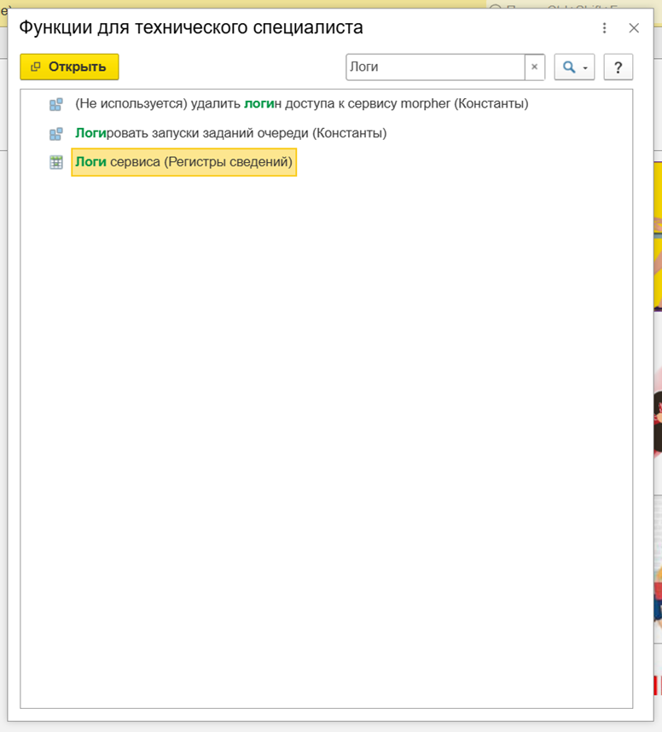
Task: Click the constant icon beside the morpher login entry
Action: [56, 104]
